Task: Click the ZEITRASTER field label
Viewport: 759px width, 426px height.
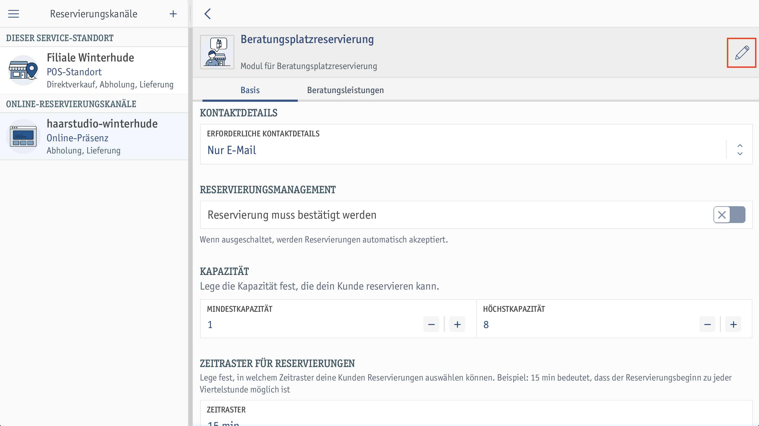Action: (x=226, y=410)
